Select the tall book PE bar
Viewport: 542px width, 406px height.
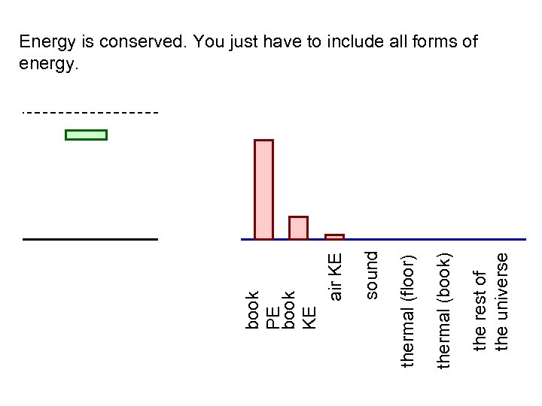click(x=263, y=189)
